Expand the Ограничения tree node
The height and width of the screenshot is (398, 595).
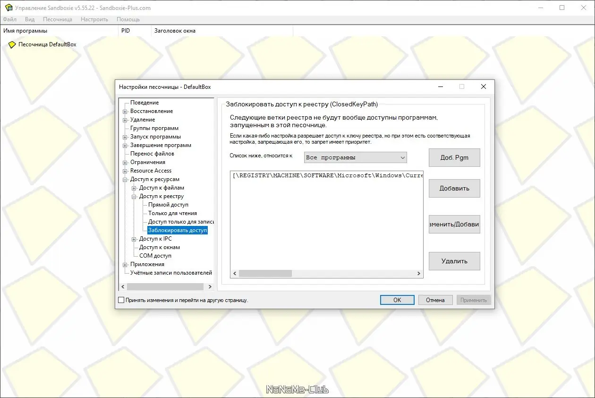(x=125, y=163)
